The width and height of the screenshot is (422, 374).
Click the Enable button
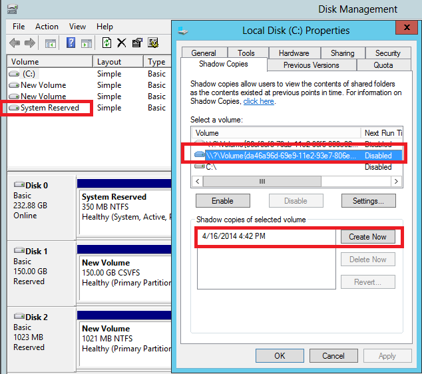222,201
